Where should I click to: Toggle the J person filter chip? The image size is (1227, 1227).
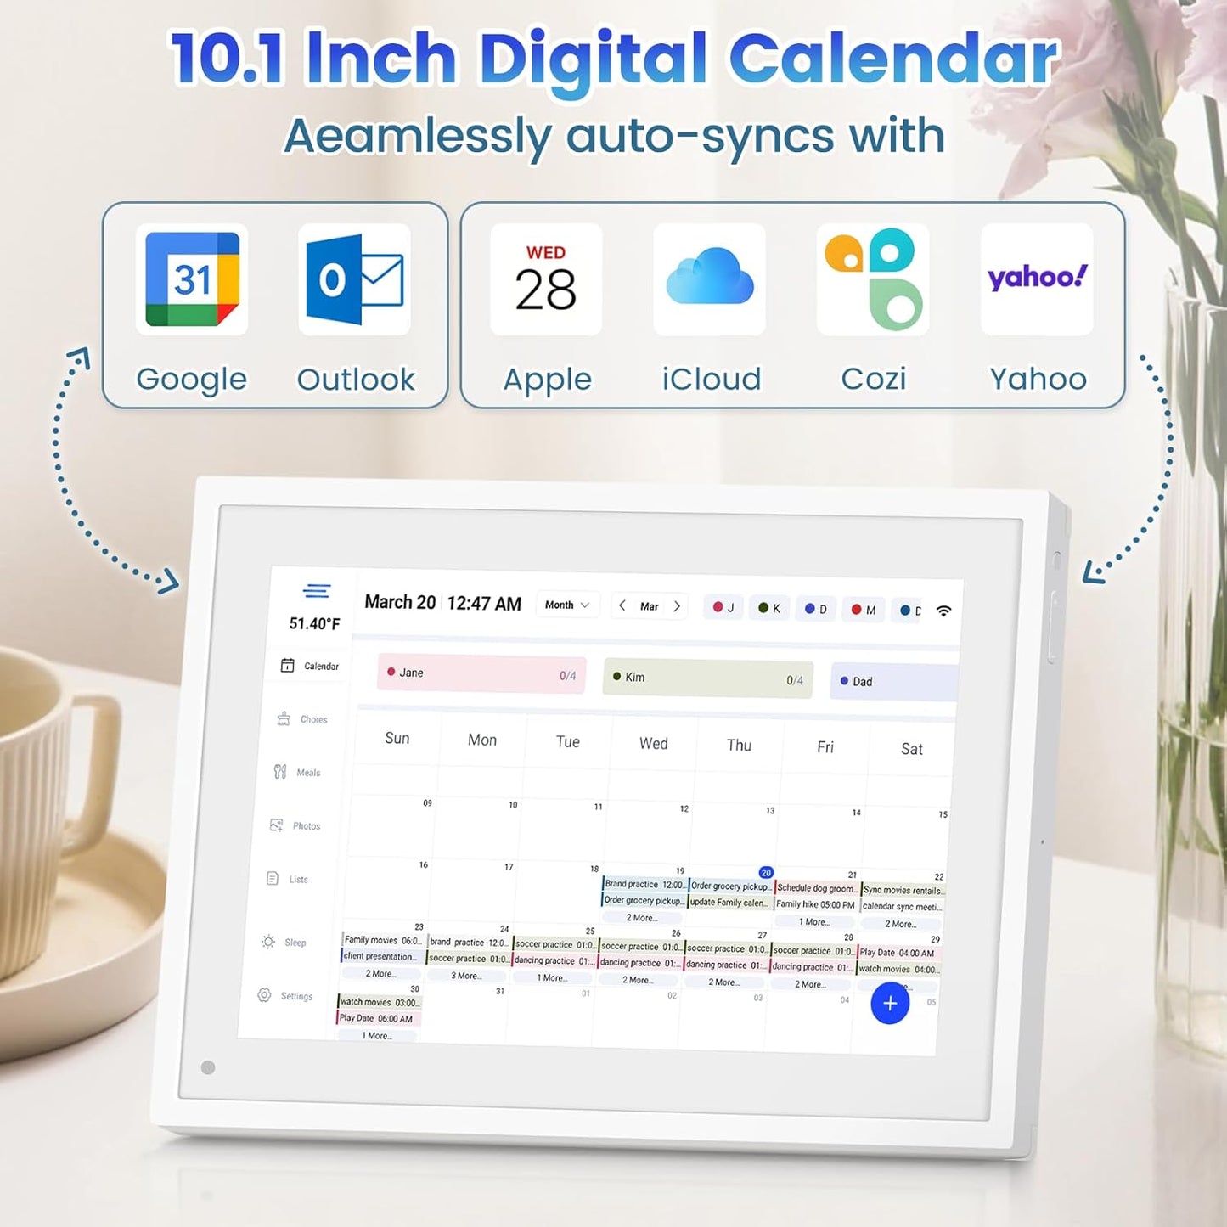724,607
